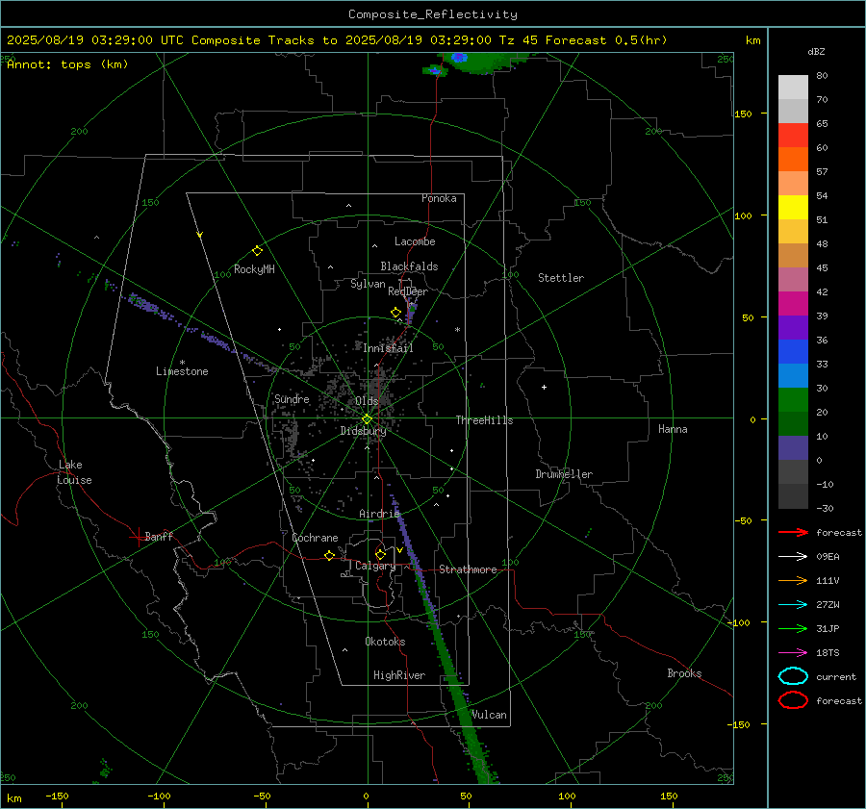Click the Lake Louise label
This screenshot has width=866, height=809.
(74, 472)
